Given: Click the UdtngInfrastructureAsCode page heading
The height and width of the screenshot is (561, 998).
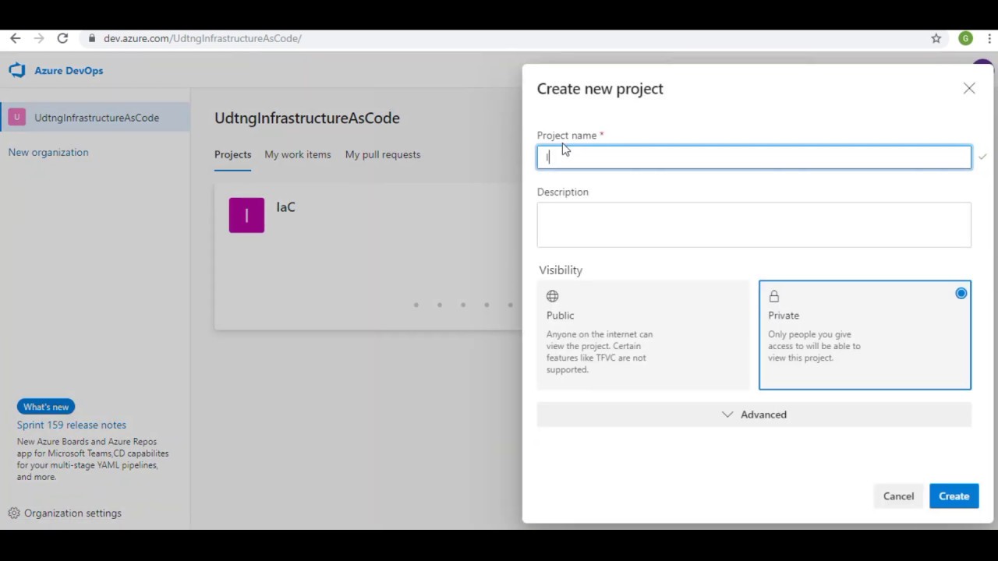Looking at the screenshot, I should pos(307,118).
